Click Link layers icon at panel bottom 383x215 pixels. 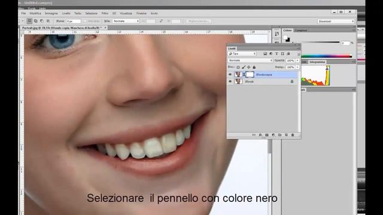coord(254,135)
